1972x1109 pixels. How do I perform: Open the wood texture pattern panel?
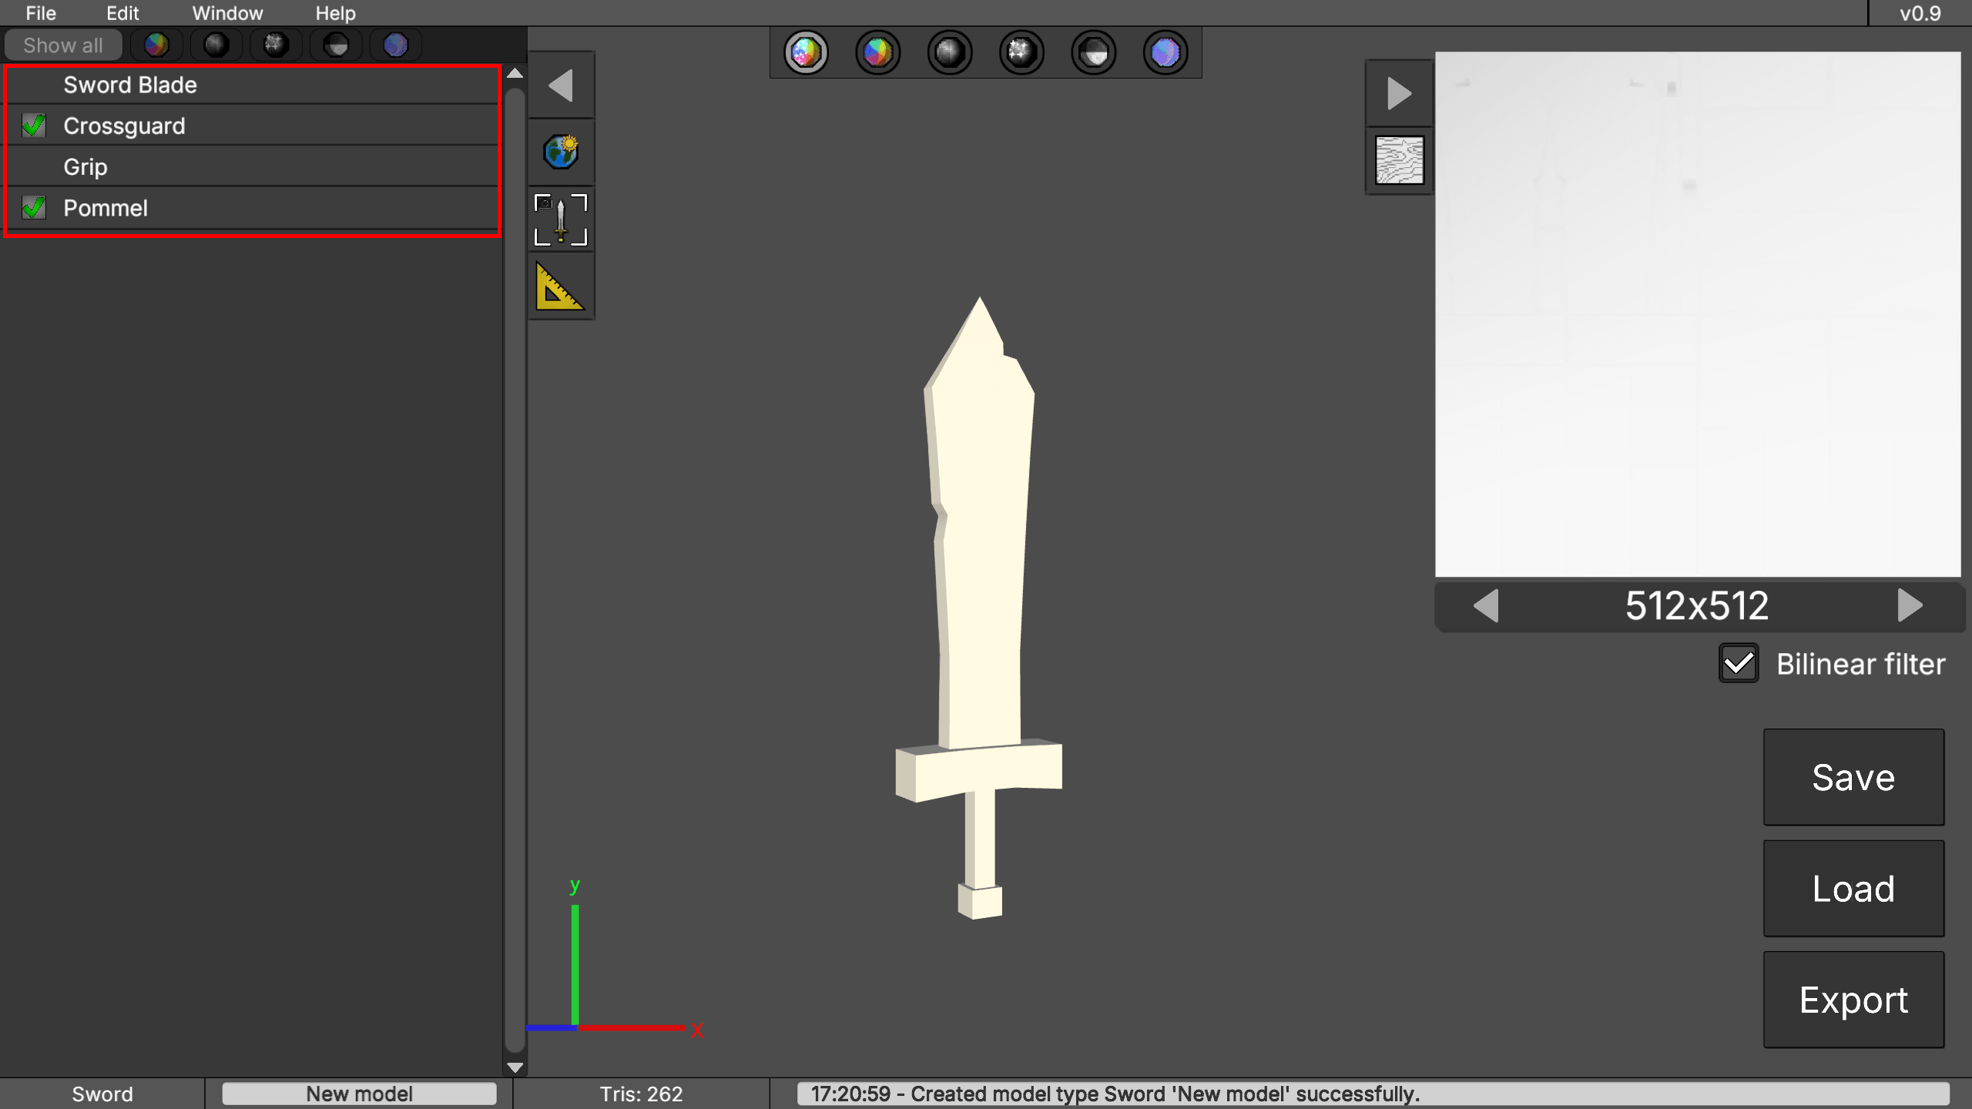pos(1397,160)
